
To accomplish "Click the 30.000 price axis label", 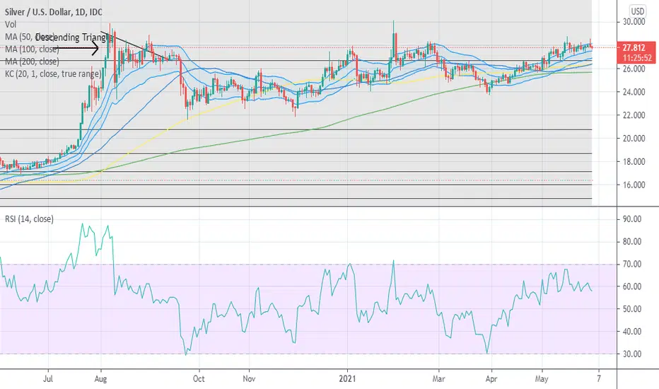I will point(634,22).
